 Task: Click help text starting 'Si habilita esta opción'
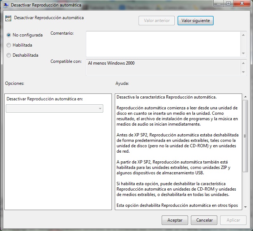[176, 189]
